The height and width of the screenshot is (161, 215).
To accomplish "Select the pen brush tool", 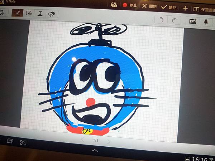I will [17, 13].
